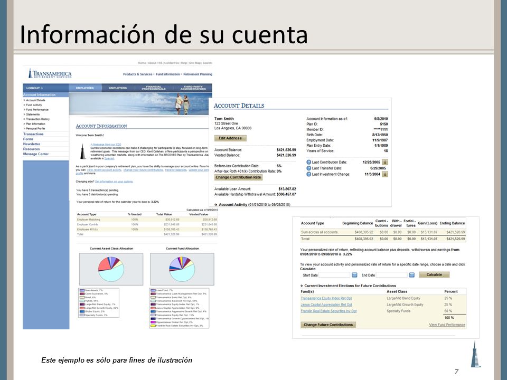
Task: Open the Get information on your options link
Action: (114, 182)
